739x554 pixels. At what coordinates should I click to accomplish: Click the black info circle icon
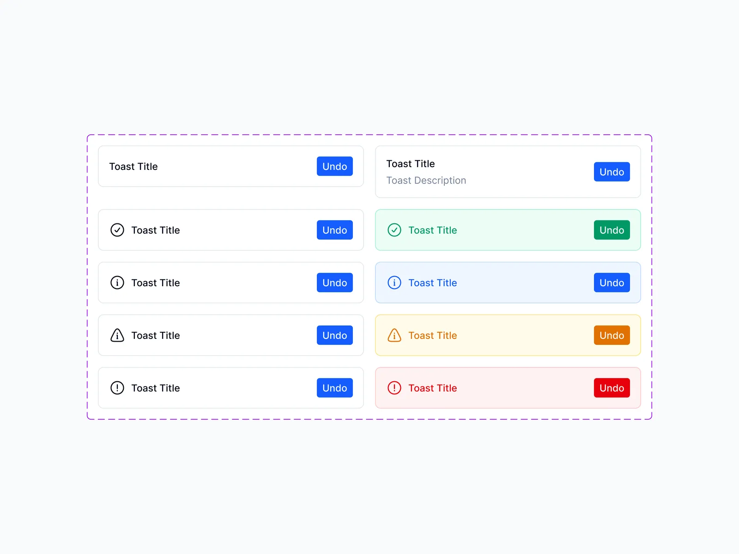pos(117,283)
